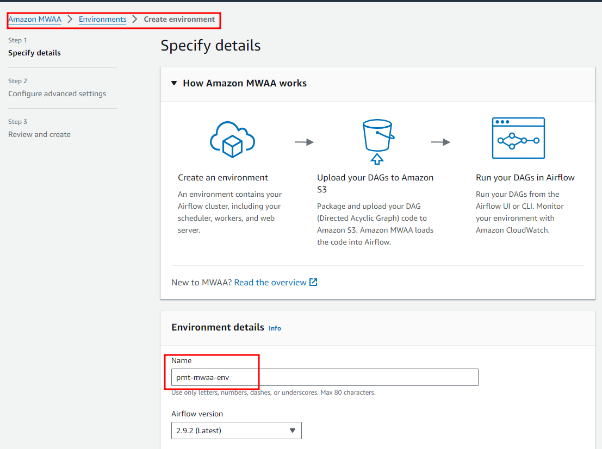Click the Upload your DAGs to Amazon S3 heading

(x=375, y=183)
